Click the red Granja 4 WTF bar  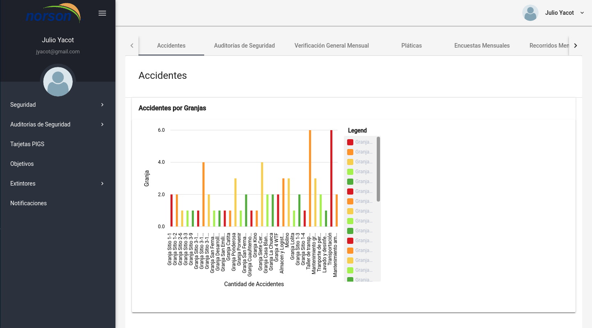(x=278, y=211)
